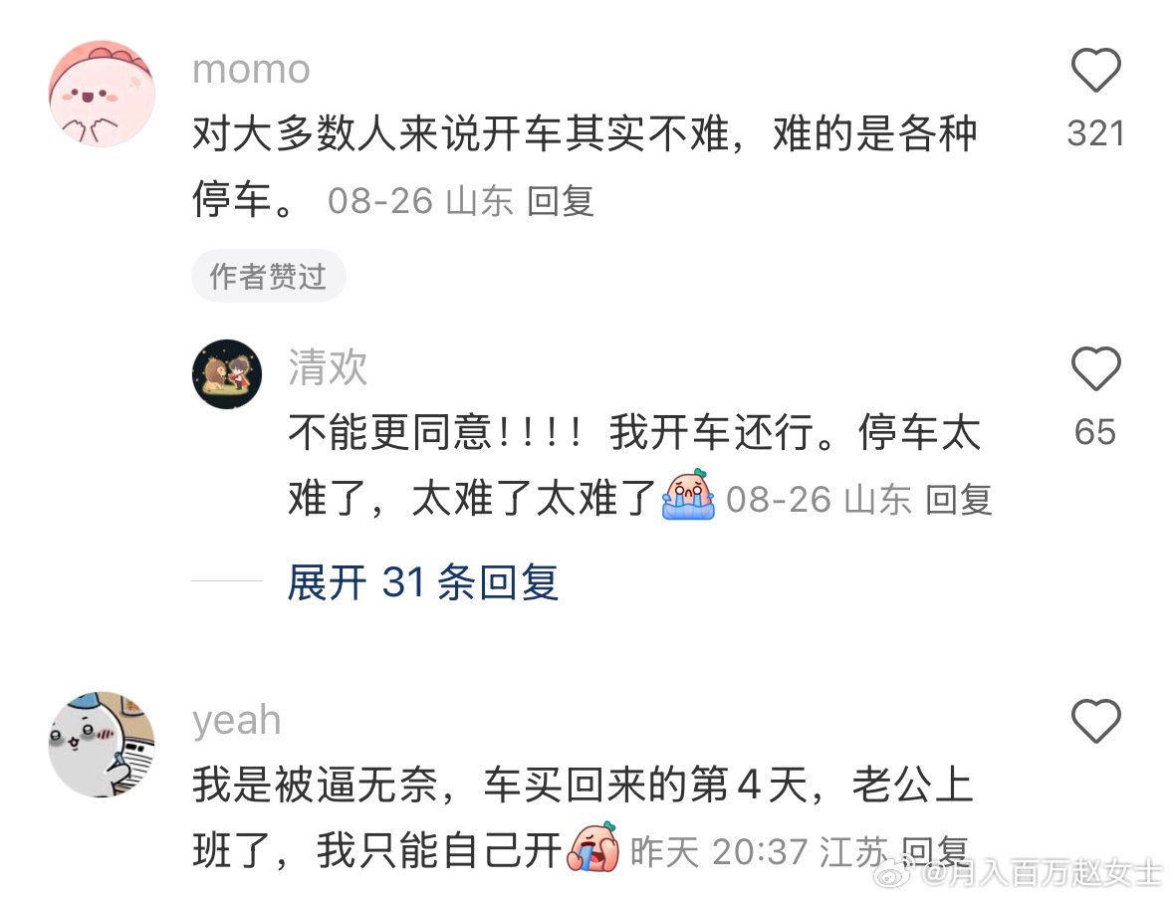Like yeah's comment with the heart icon
This screenshot has width=1174, height=900.
(1095, 721)
